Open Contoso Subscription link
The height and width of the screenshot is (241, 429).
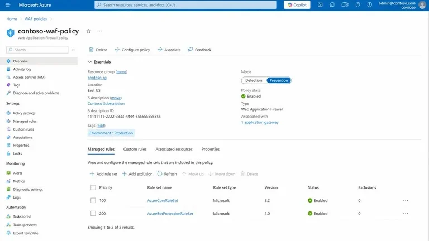(106, 104)
